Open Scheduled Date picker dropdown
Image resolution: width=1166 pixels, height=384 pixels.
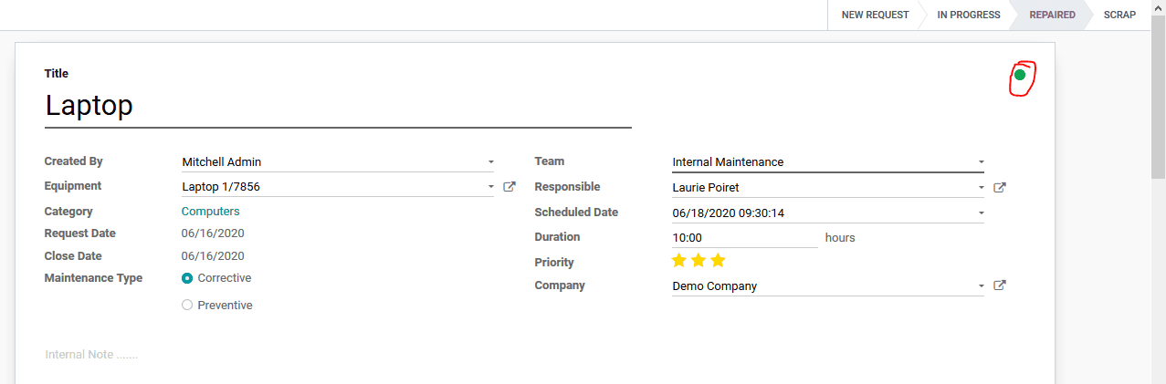(x=981, y=213)
